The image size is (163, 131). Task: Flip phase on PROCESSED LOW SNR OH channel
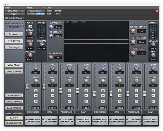point(69,101)
